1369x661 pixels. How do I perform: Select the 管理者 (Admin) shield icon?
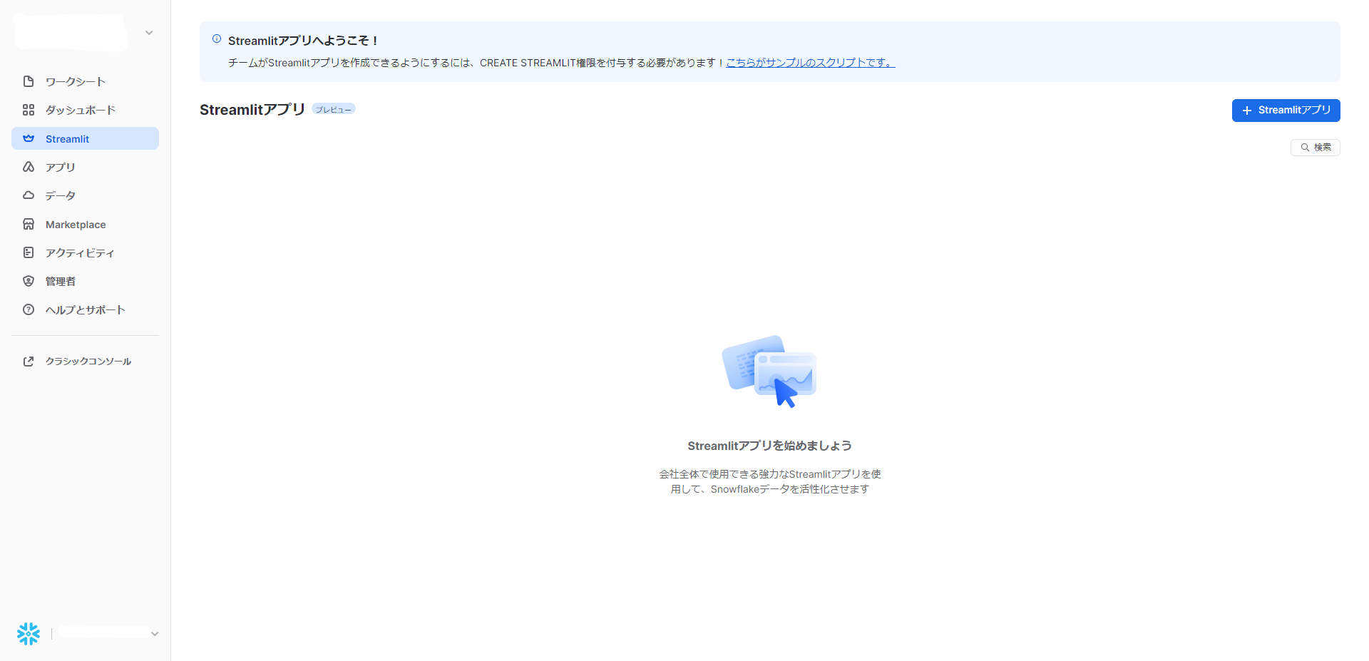pos(28,281)
